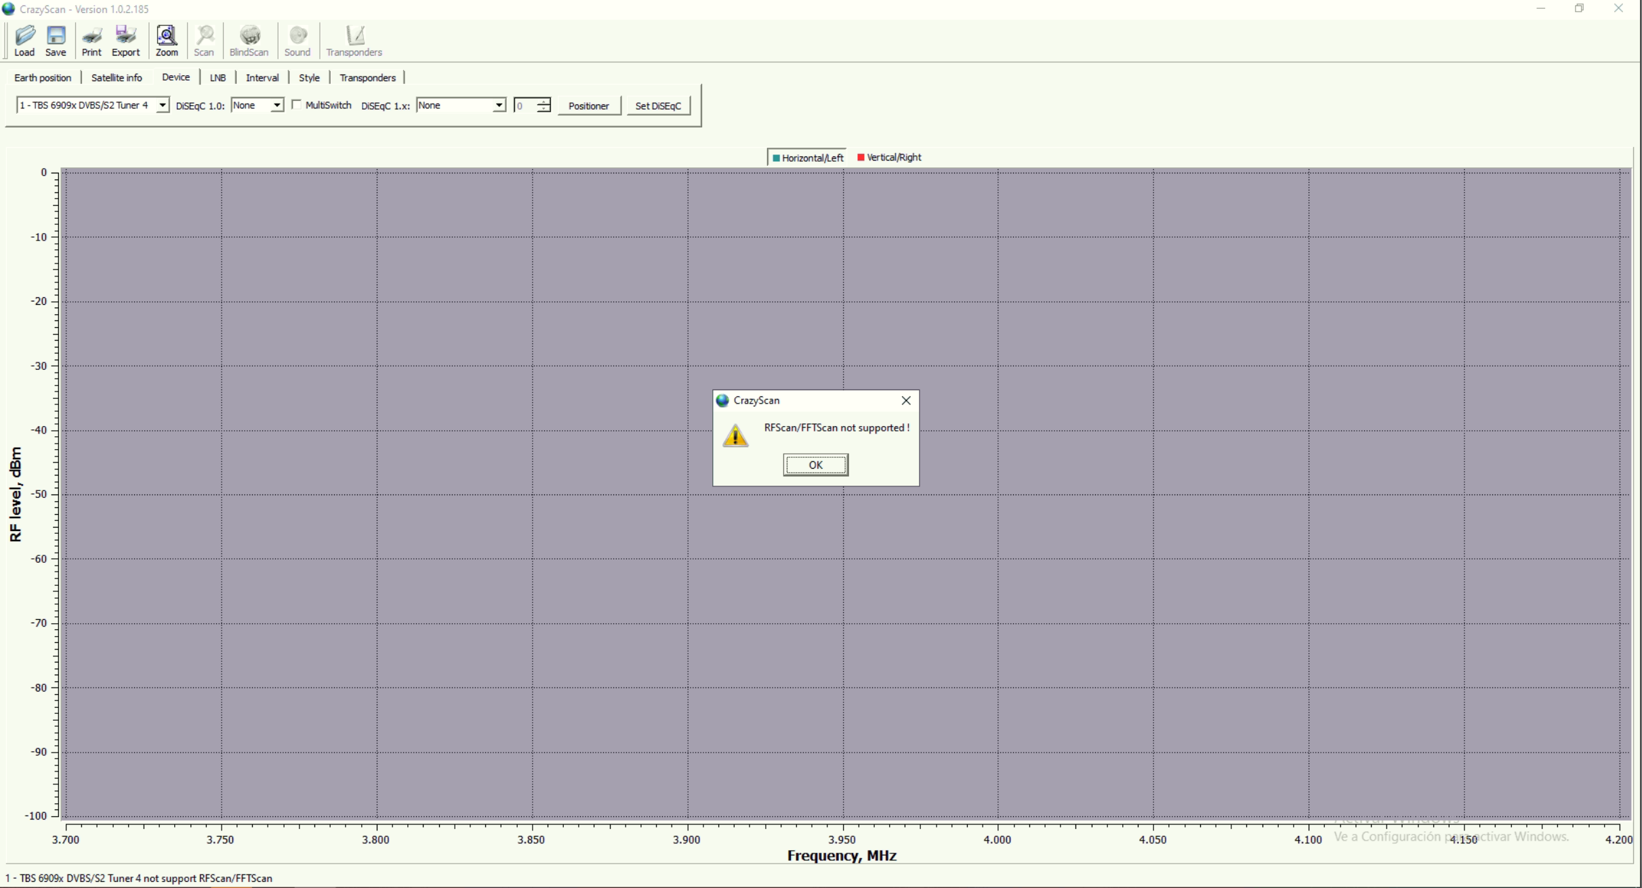
Task: Click the green Horizontal/Left color swatch
Action: 776,158
